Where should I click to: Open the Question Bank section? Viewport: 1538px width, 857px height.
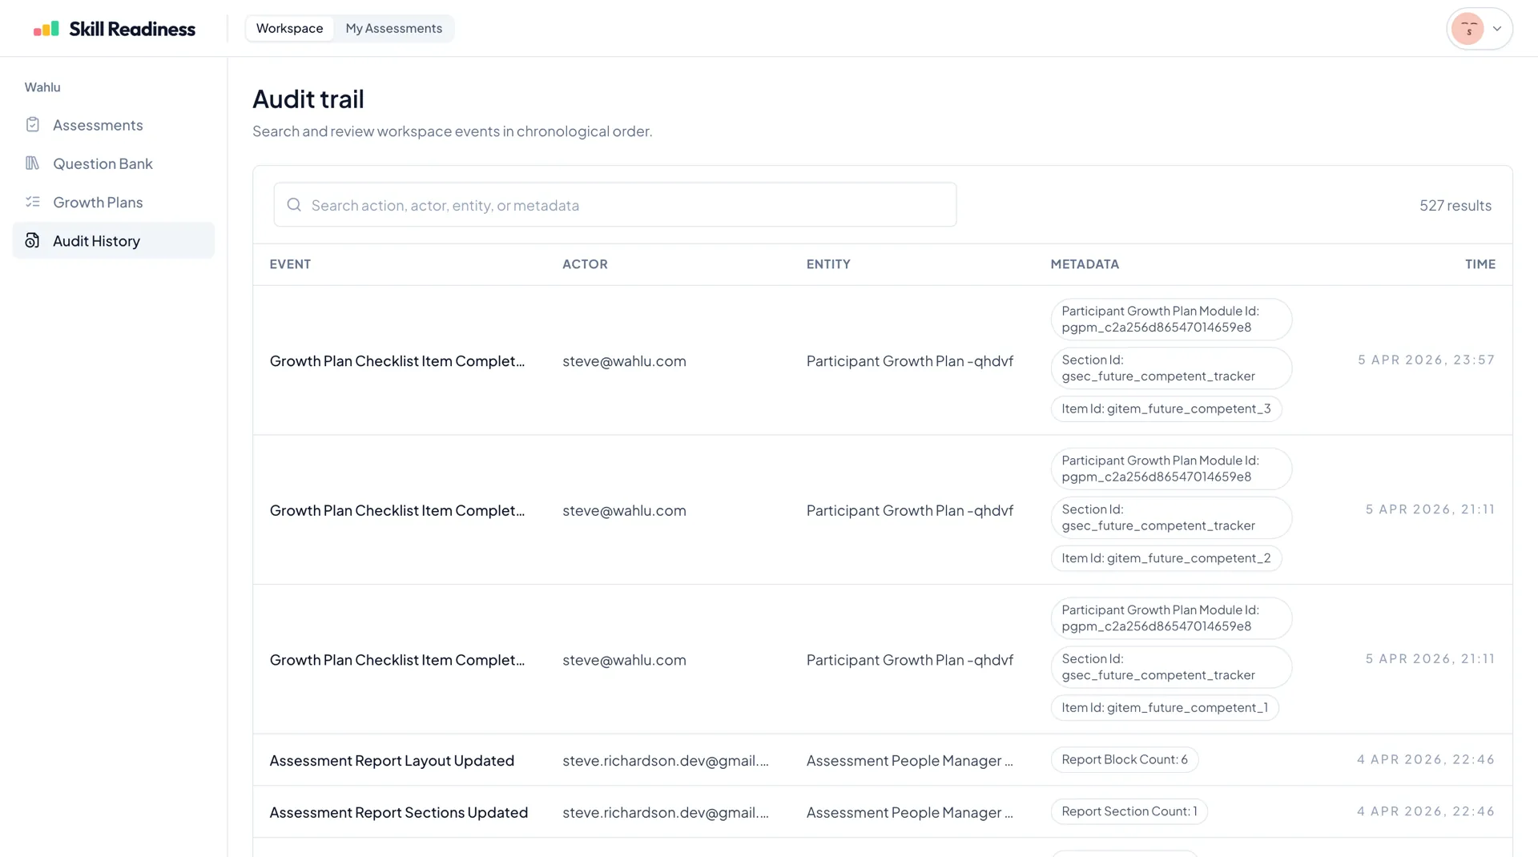tap(103, 163)
